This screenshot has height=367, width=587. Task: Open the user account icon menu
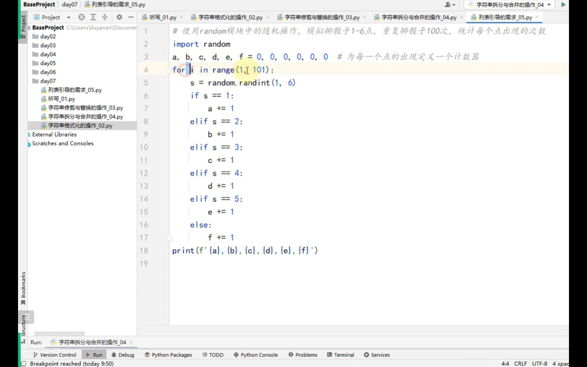(450, 5)
